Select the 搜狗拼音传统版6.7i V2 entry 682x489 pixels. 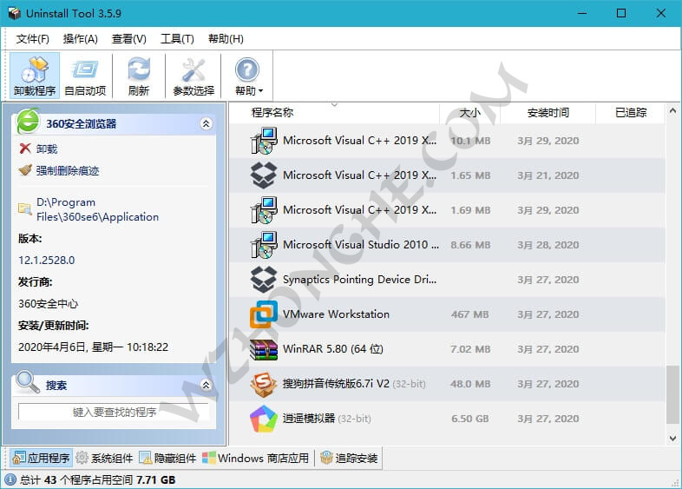coord(447,384)
